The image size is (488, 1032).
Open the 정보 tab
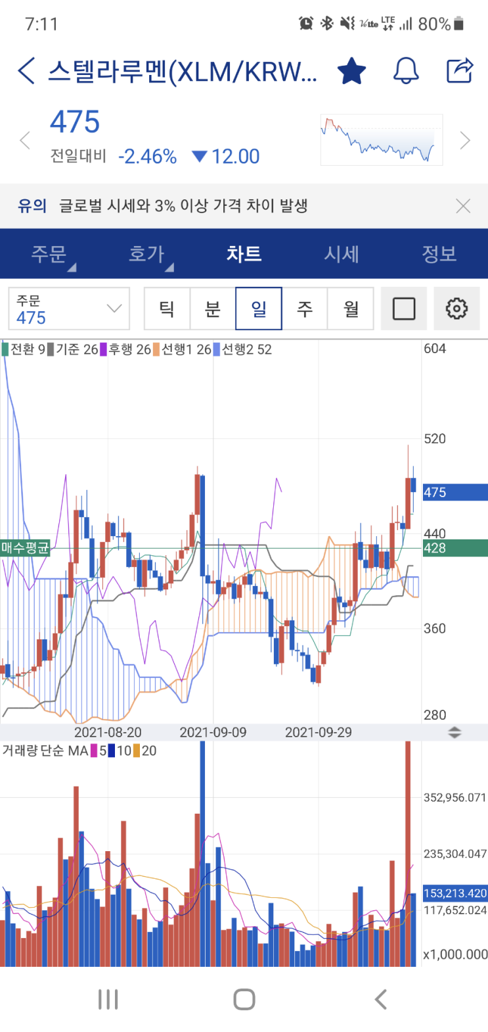439,254
